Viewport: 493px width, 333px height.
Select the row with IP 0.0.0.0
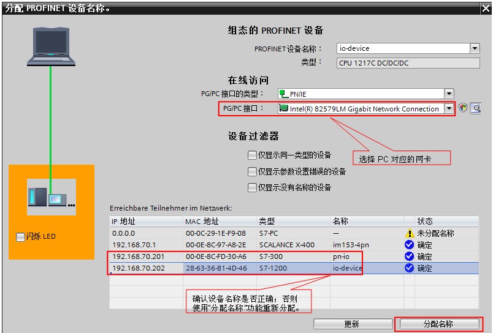tap(294, 233)
